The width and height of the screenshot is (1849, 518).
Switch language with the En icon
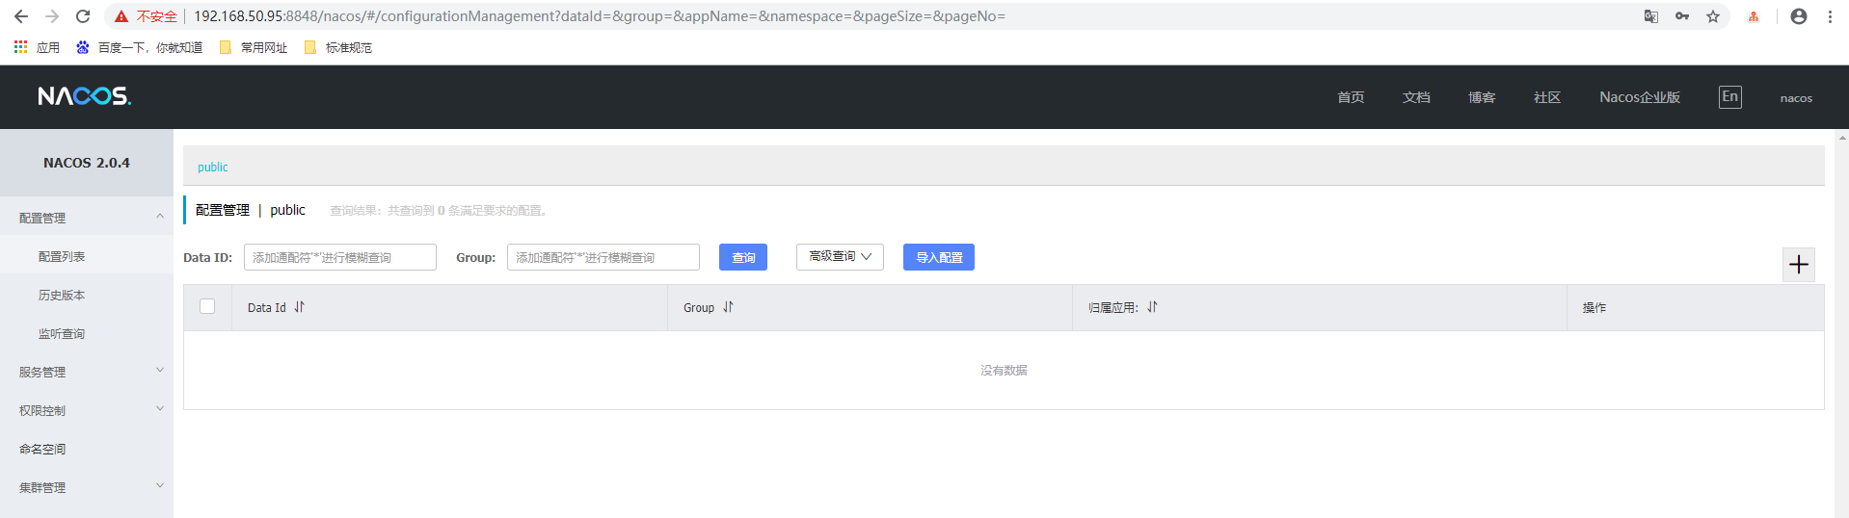coord(1729,97)
